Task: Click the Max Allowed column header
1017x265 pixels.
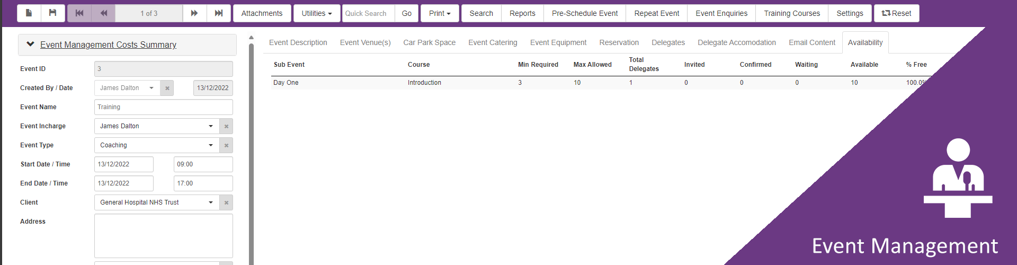Action: coord(593,65)
